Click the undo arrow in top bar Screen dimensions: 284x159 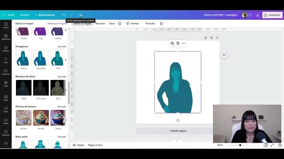[x=63, y=15]
